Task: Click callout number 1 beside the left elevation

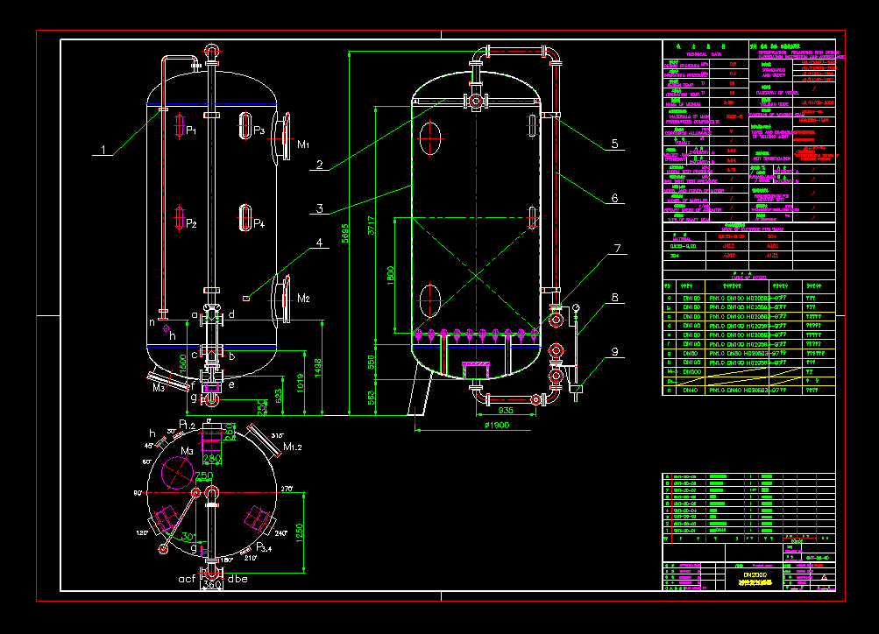Action: 103,150
